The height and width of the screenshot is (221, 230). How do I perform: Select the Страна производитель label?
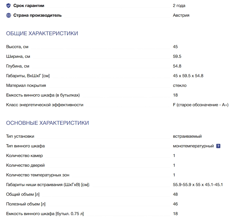click(x=37, y=15)
